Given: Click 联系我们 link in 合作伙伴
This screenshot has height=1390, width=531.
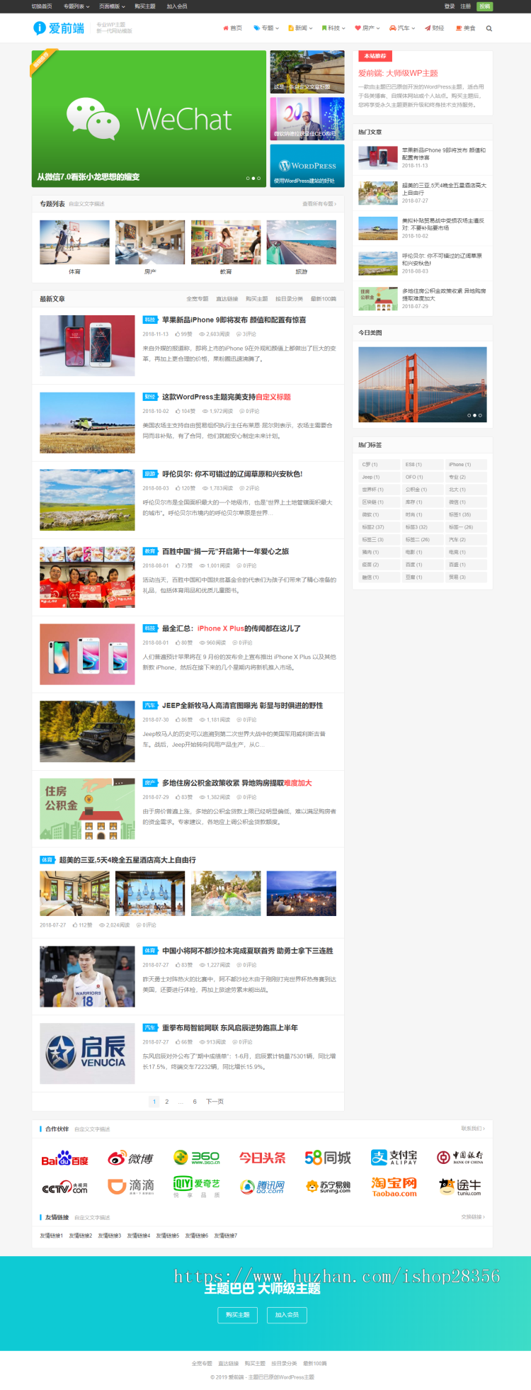Looking at the screenshot, I should click(472, 1129).
